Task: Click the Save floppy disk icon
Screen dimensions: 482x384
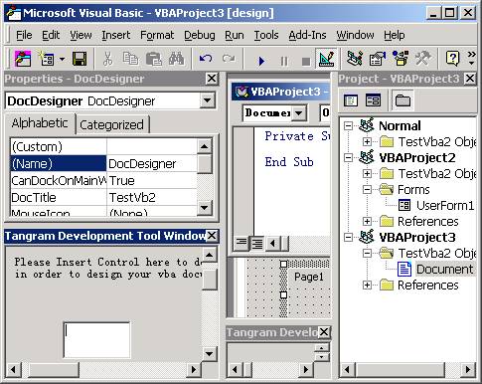Action: click(80, 59)
